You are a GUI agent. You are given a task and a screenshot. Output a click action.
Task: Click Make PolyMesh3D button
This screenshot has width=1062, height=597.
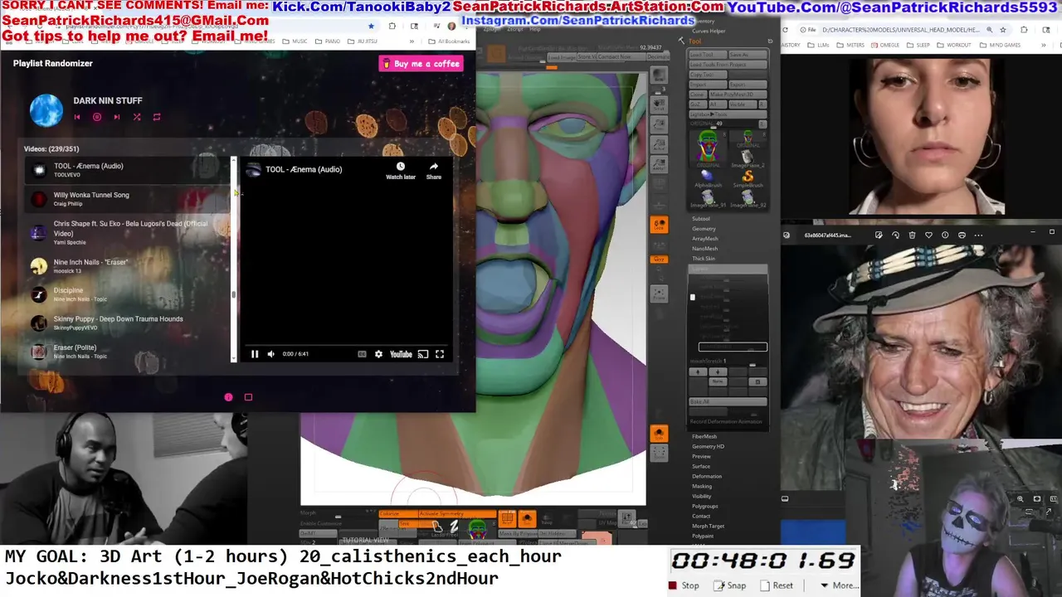pos(737,95)
